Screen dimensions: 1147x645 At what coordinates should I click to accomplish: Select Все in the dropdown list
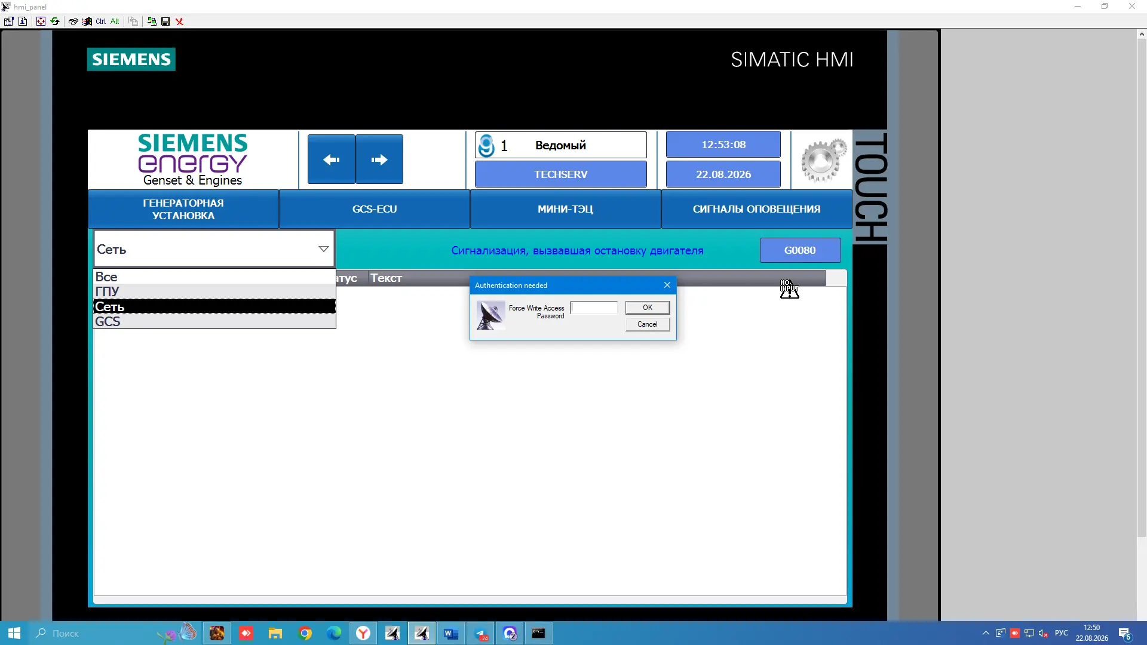coord(214,277)
